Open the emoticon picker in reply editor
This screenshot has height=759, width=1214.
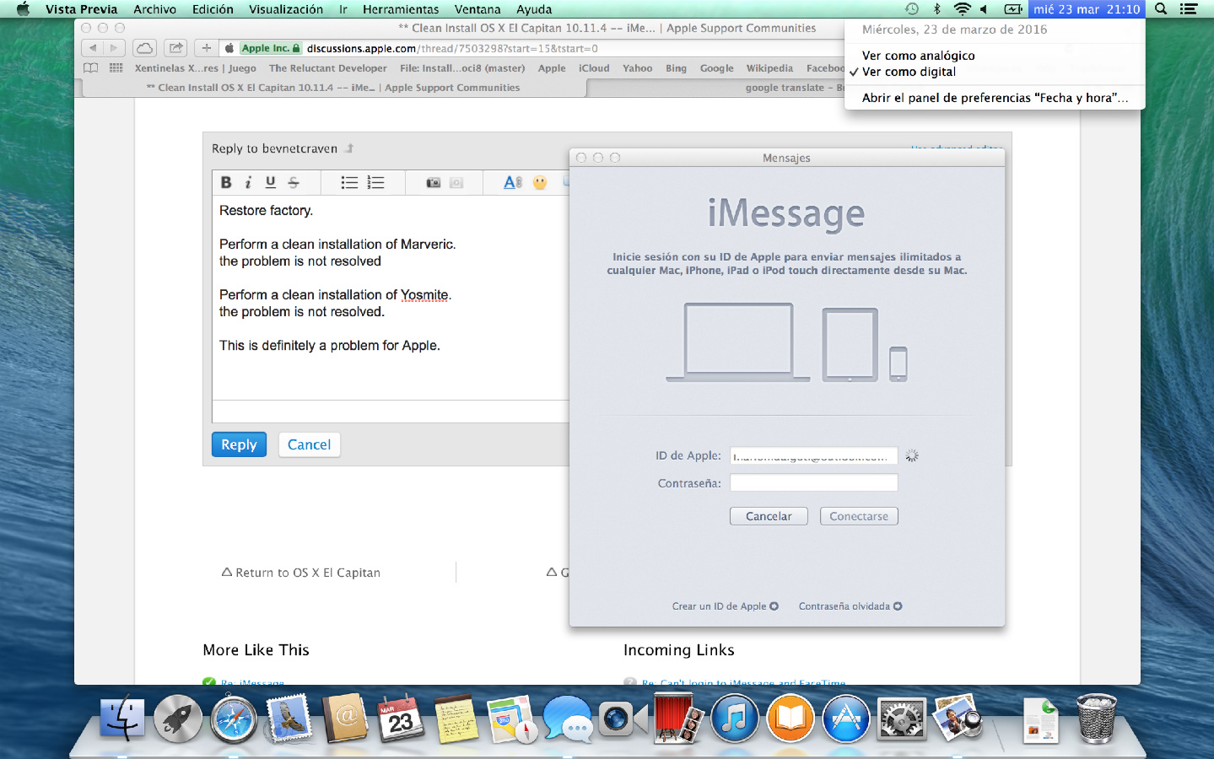[540, 182]
